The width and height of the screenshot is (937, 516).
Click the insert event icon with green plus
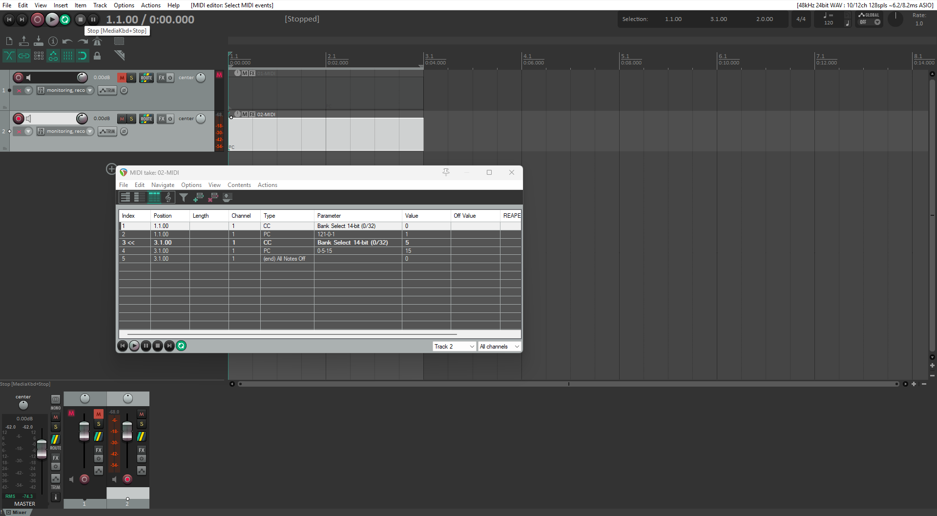(x=198, y=197)
